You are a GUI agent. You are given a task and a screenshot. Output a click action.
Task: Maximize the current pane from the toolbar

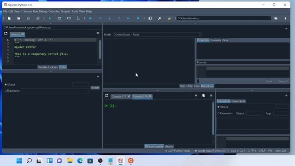pos(150,18)
